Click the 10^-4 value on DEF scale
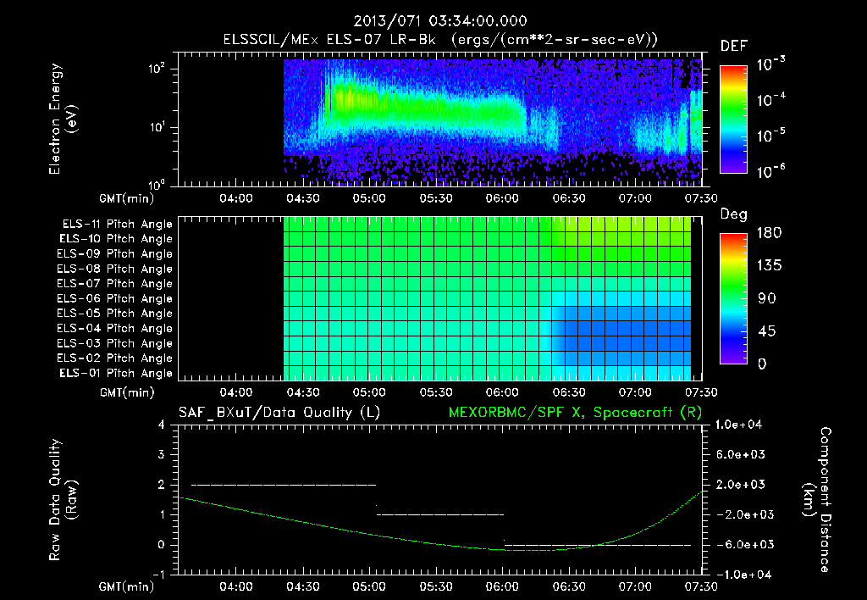The width and height of the screenshot is (867, 600). tap(770, 100)
